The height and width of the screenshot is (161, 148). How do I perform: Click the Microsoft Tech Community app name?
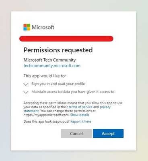pyautogui.click(x=49, y=60)
